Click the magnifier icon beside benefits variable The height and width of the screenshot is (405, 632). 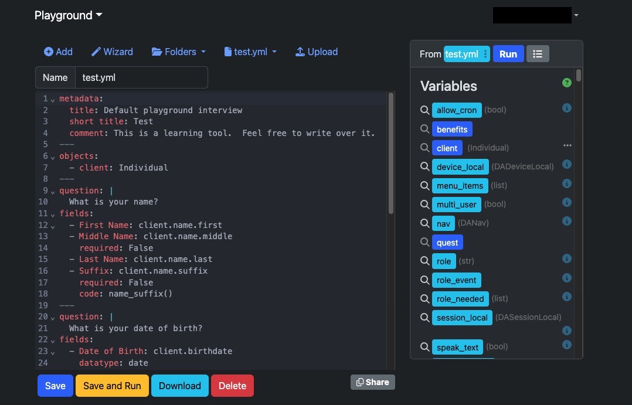[x=424, y=129]
